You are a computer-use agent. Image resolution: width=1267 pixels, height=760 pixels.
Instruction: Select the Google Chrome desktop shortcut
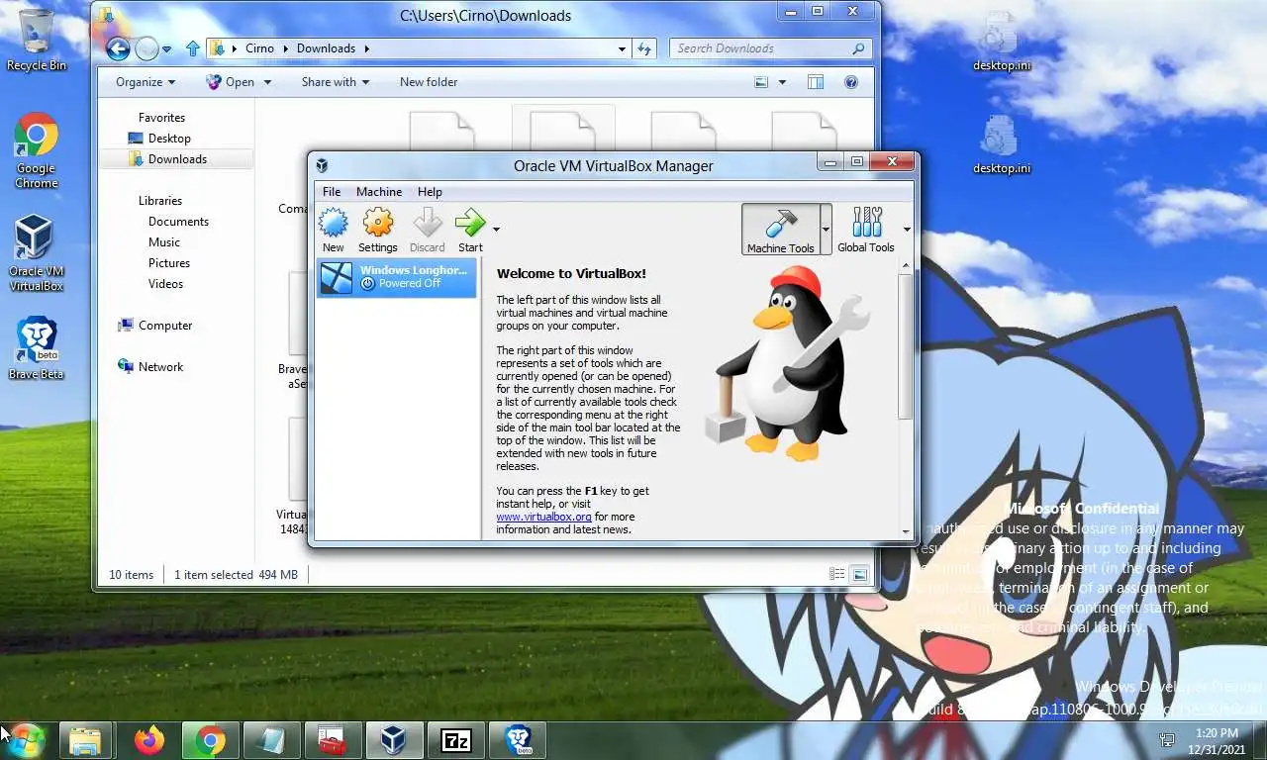(37, 150)
